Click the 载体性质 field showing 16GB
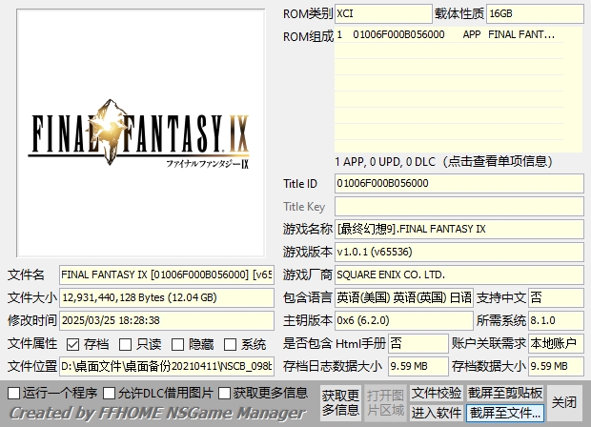The height and width of the screenshot is (427, 591). (535, 14)
